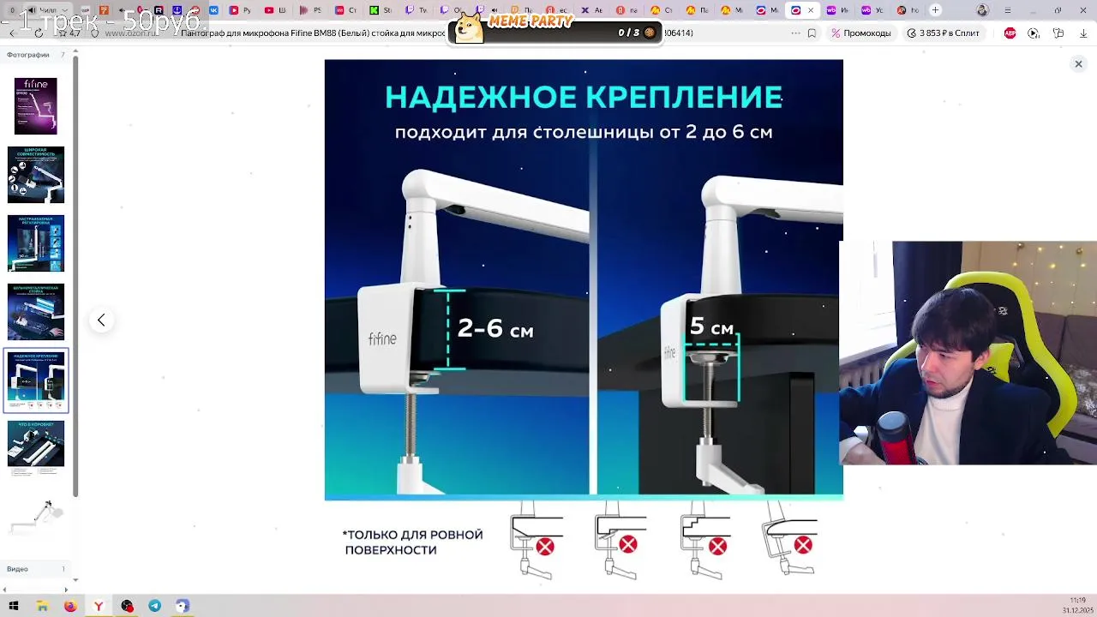The height and width of the screenshot is (617, 1097).
Task: Go to the previous product photo
Action: pos(101,320)
